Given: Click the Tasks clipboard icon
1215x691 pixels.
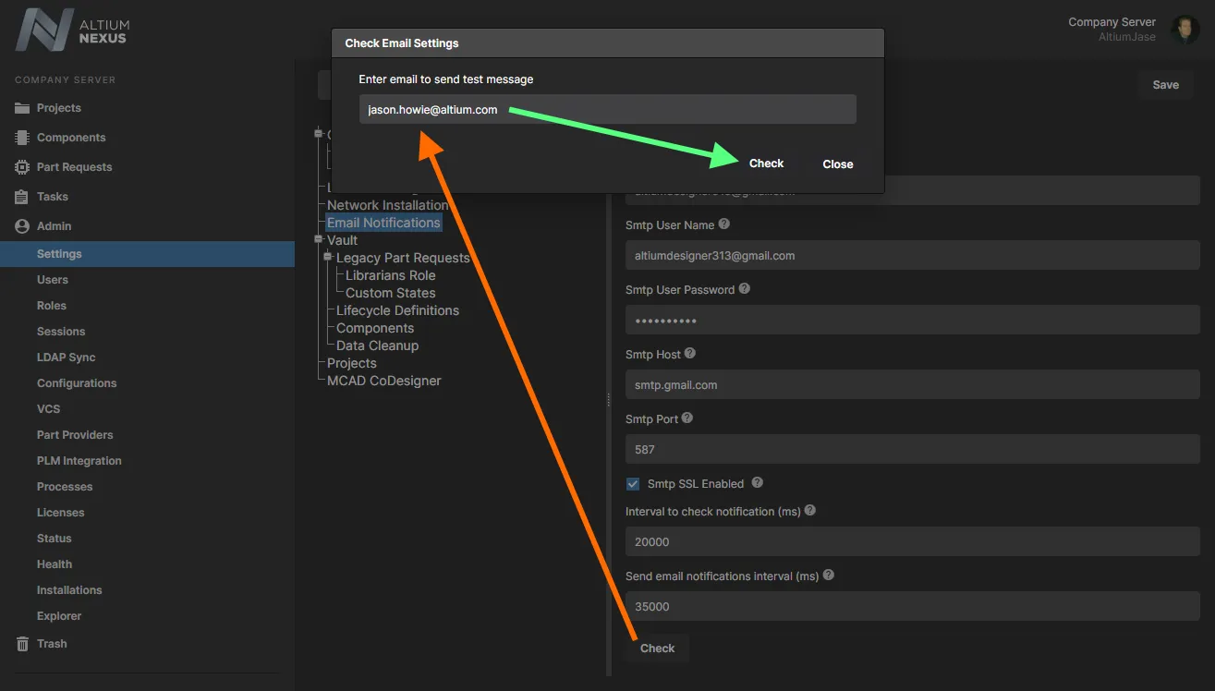Looking at the screenshot, I should [x=22, y=197].
